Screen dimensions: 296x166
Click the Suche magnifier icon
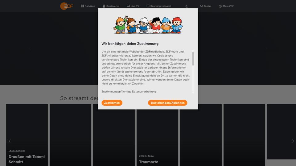point(202,6)
